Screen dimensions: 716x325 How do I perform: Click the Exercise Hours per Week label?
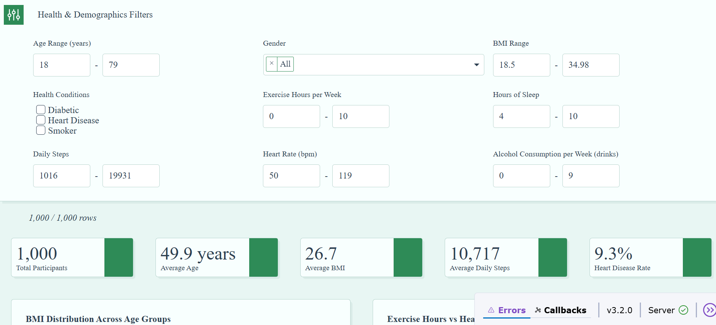[x=302, y=95]
